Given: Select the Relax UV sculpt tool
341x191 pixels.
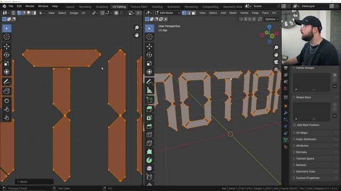Looking at the screenshot, I should pos(6,109).
